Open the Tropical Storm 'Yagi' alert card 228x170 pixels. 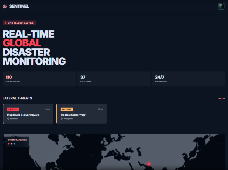[82, 114]
